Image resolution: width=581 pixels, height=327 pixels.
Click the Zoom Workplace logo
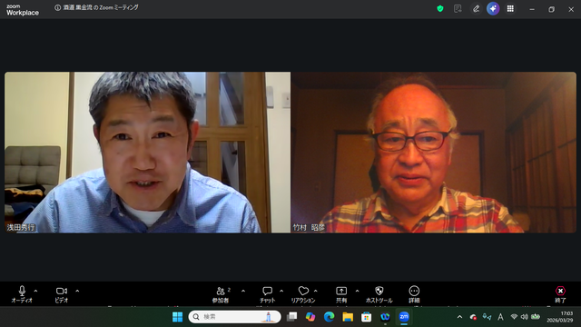(22, 10)
